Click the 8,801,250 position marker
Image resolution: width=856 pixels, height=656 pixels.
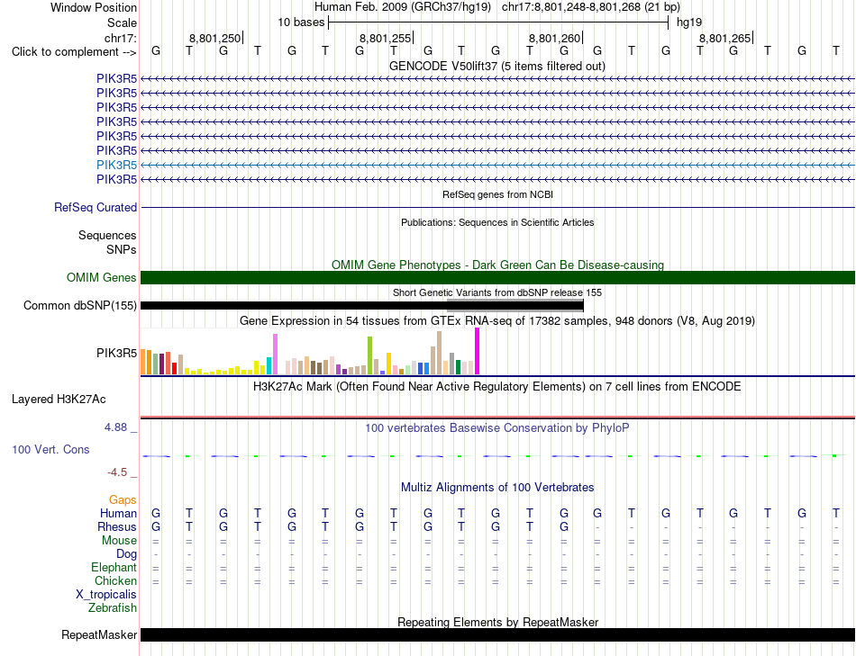[x=215, y=38]
